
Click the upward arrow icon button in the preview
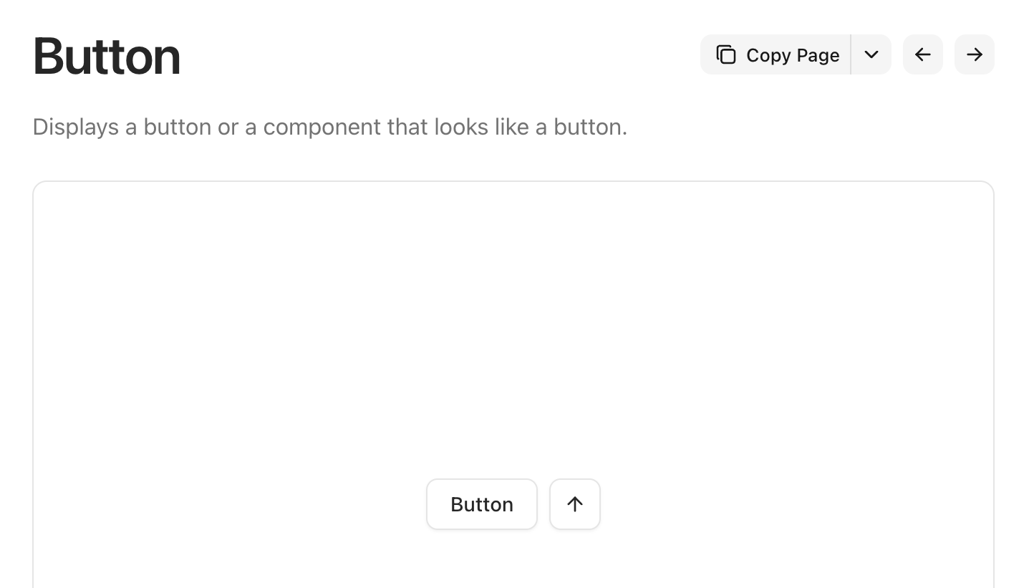click(x=575, y=503)
